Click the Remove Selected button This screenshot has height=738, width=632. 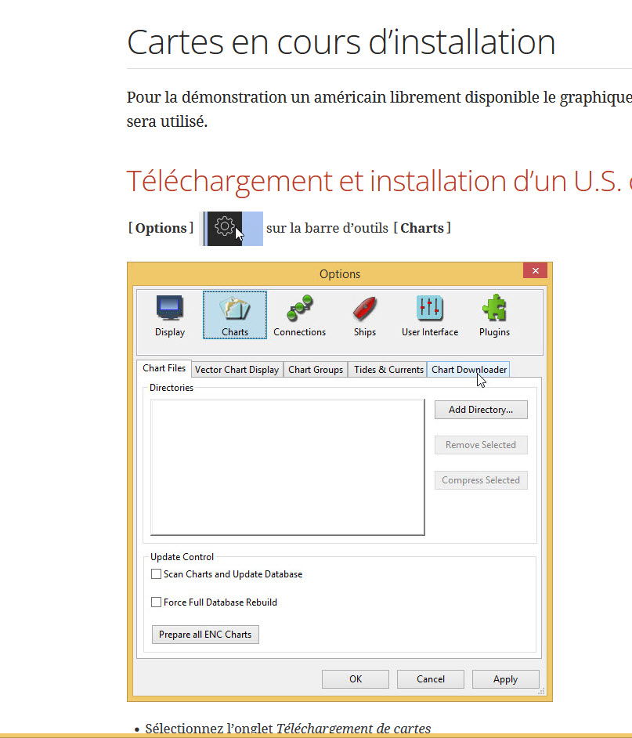pos(481,445)
